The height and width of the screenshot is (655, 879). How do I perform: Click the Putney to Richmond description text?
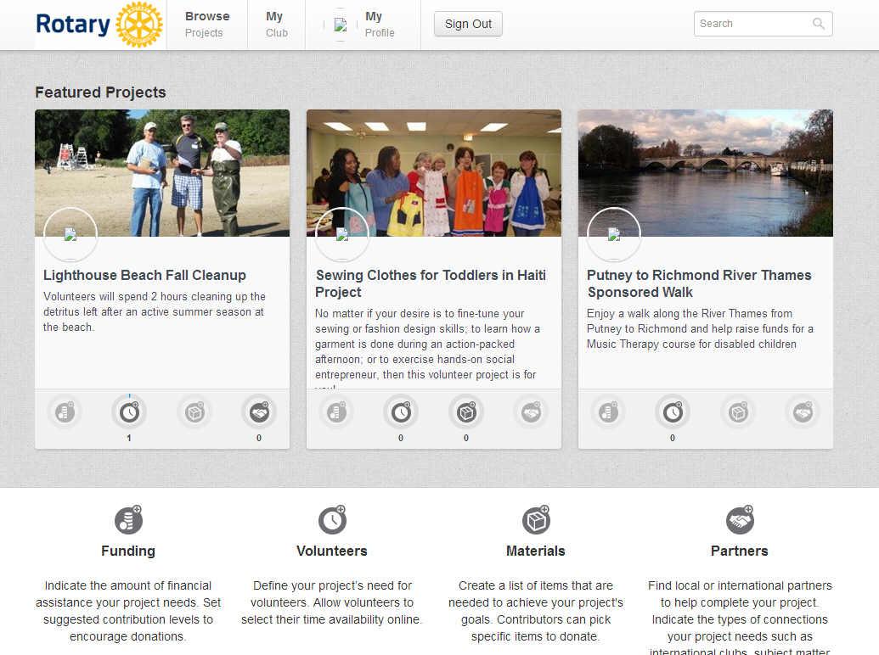pos(700,328)
